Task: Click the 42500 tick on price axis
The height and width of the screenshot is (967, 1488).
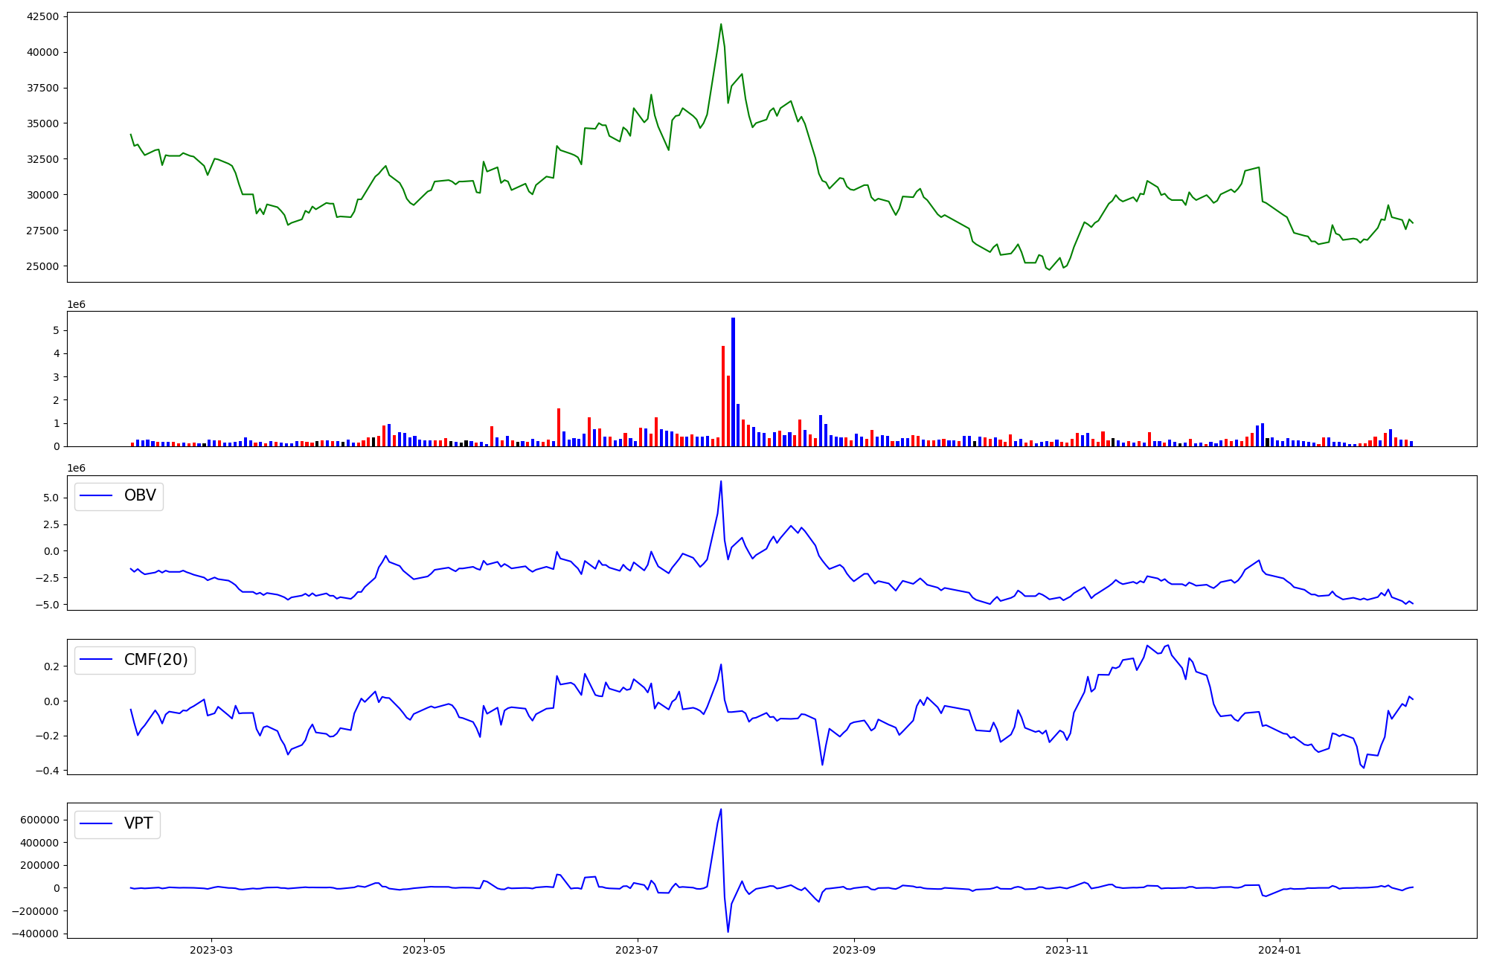Action: pyautogui.click(x=42, y=16)
